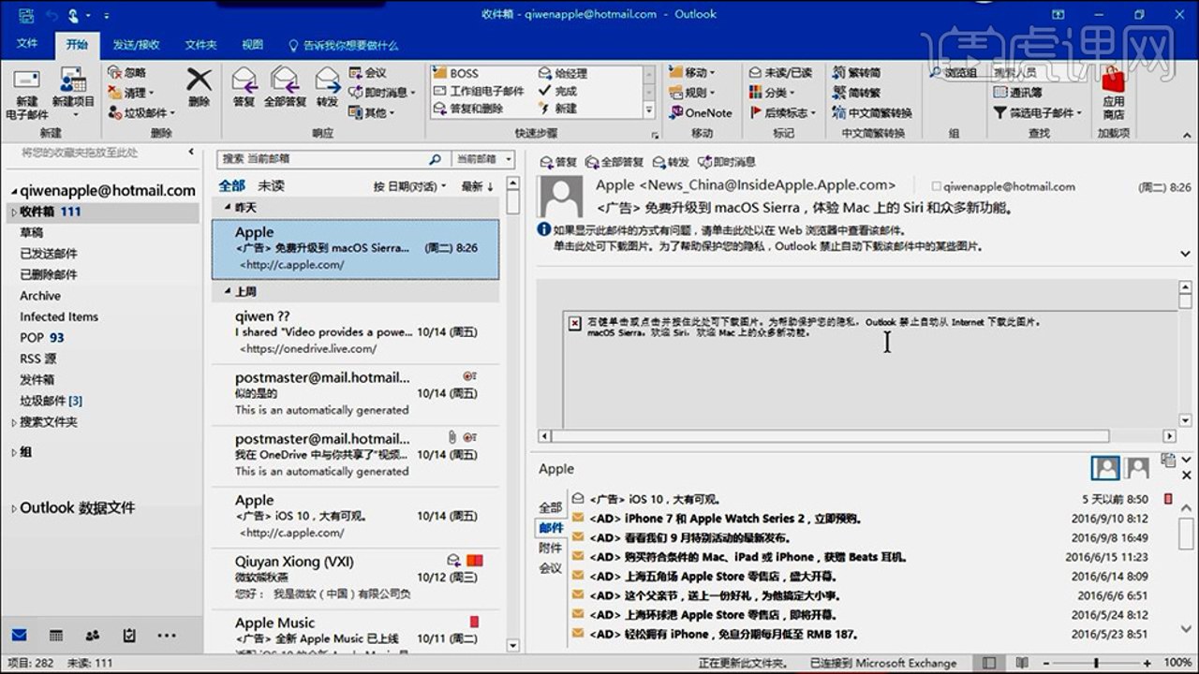
Task: Open the 按日期(对话) sort dropdown
Action: click(x=409, y=186)
